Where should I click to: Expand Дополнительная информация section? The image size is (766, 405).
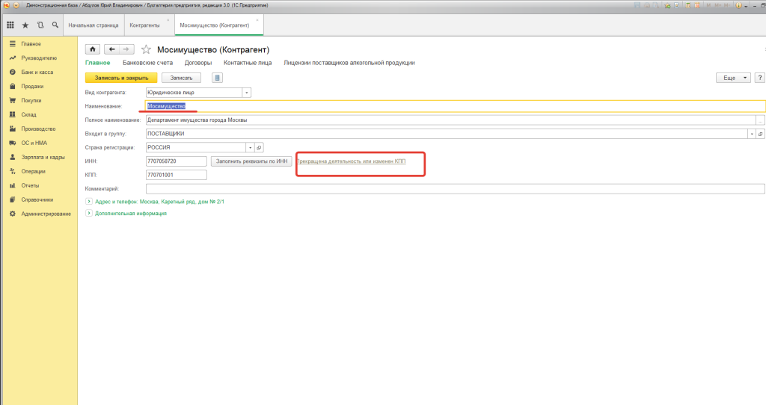point(89,213)
